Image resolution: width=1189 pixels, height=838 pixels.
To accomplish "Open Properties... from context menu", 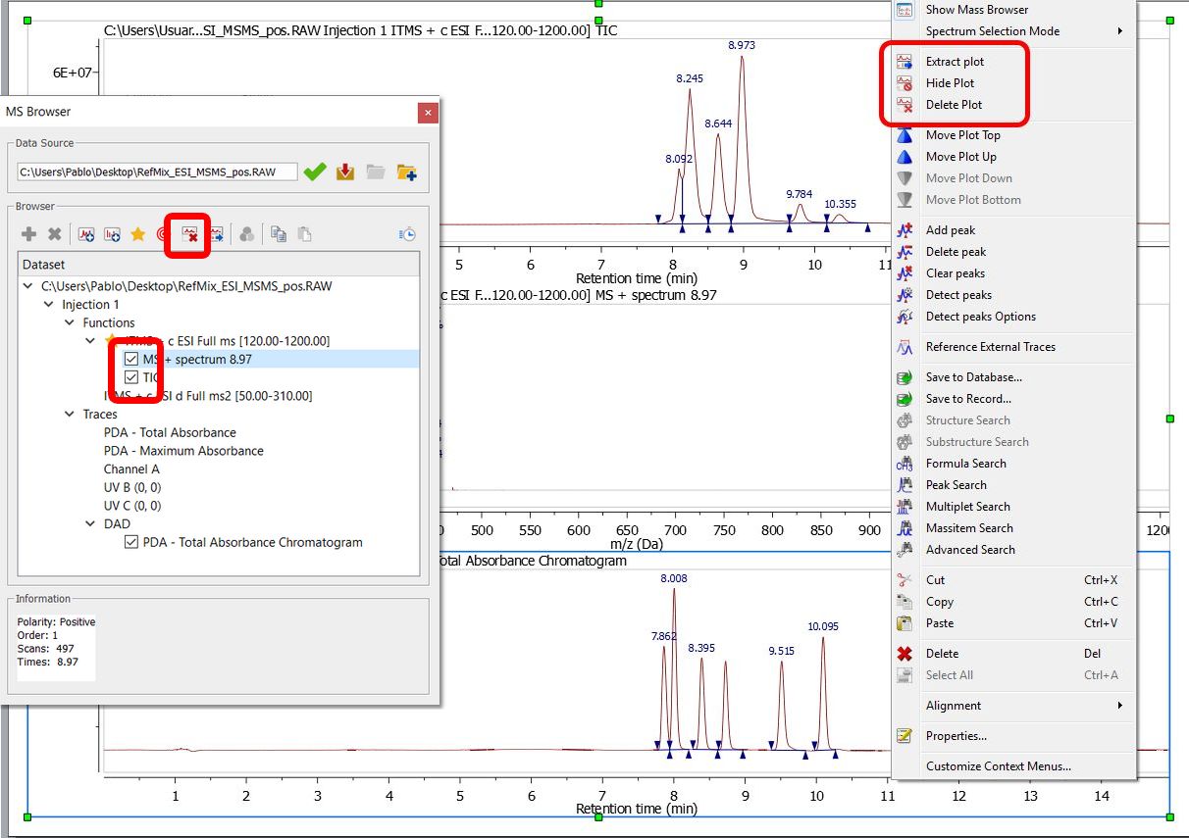I will click(1013, 736).
